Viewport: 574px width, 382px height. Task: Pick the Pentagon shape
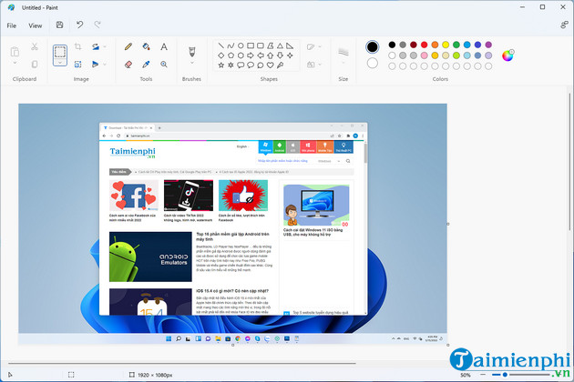point(231,55)
